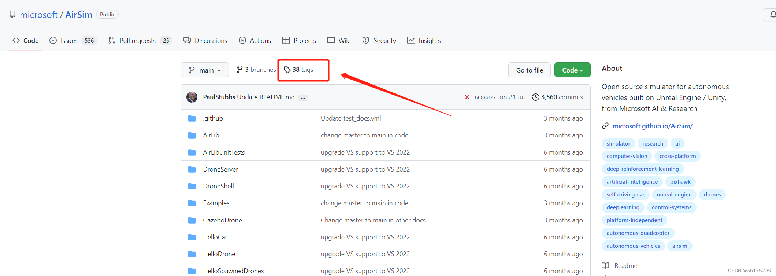Click the AirLibUnitTests folder icon
The height and width of the screenshot is (276, 776).
192,152
